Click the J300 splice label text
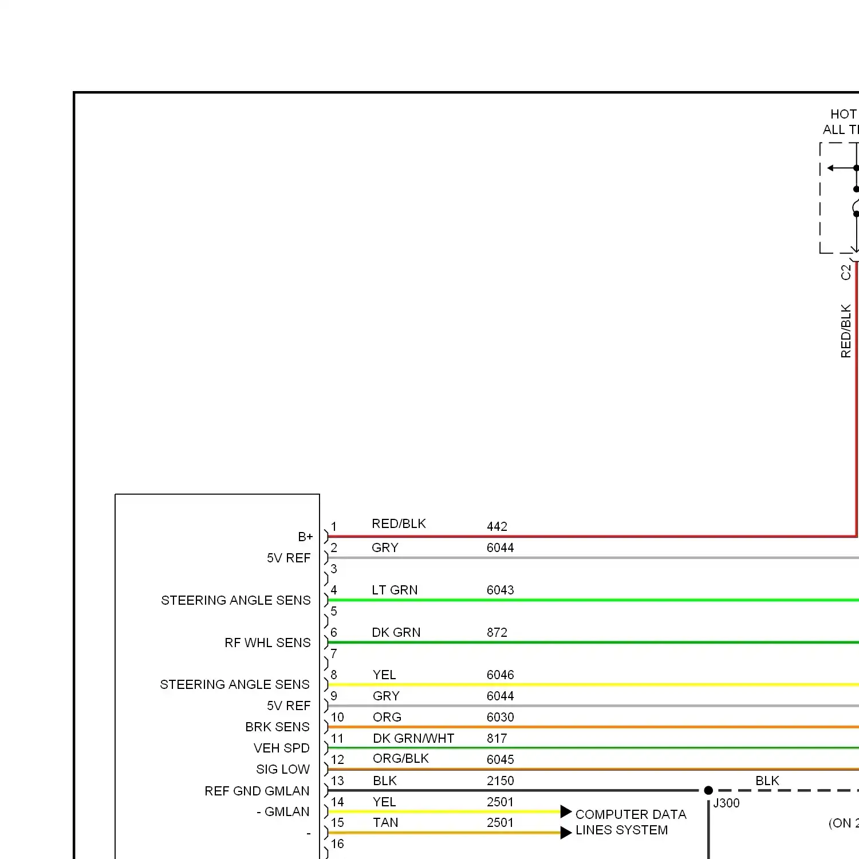The width and height of the screenshot is (859, 859). [726, 803]
